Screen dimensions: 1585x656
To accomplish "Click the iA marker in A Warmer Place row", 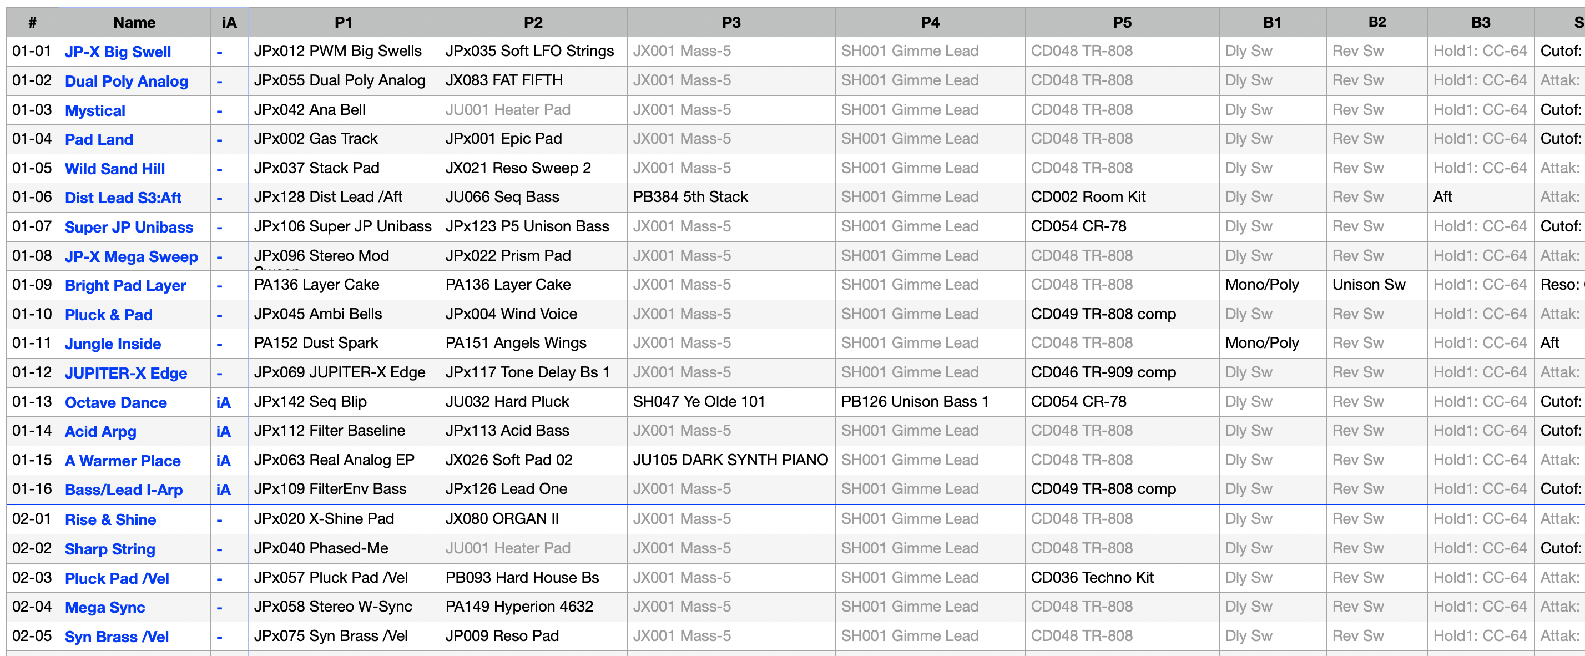I will (x=223, y=461).
